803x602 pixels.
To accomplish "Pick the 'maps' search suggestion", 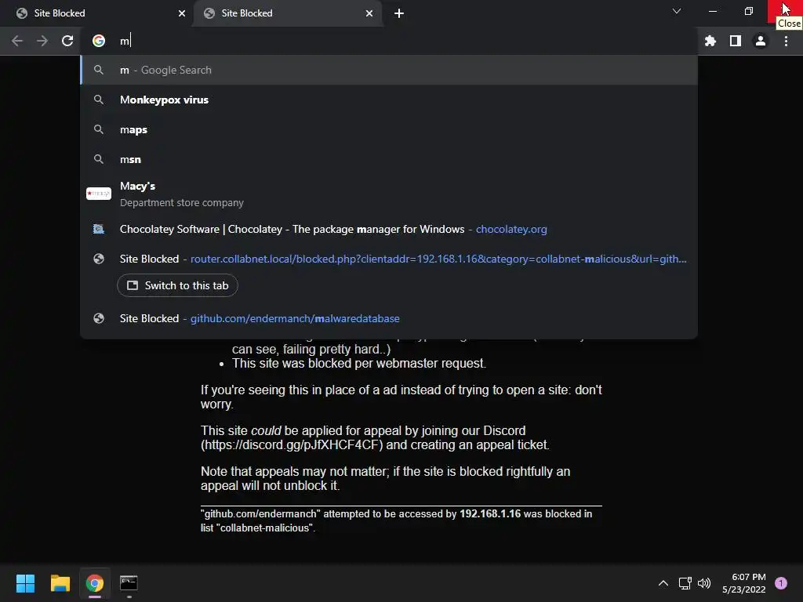I will click(x=389, y=129).
